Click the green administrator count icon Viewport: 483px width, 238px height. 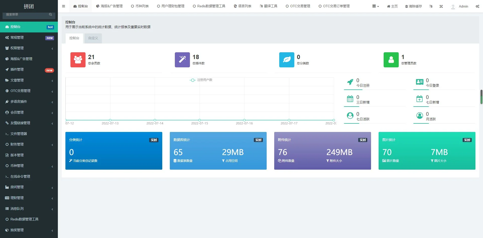[391, 60]
